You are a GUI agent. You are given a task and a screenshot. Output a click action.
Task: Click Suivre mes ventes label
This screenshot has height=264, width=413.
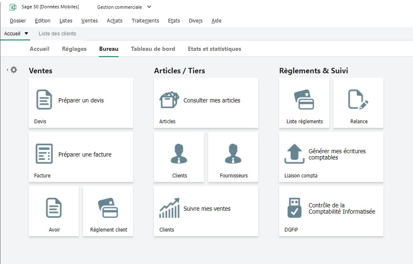pos(207,209)
